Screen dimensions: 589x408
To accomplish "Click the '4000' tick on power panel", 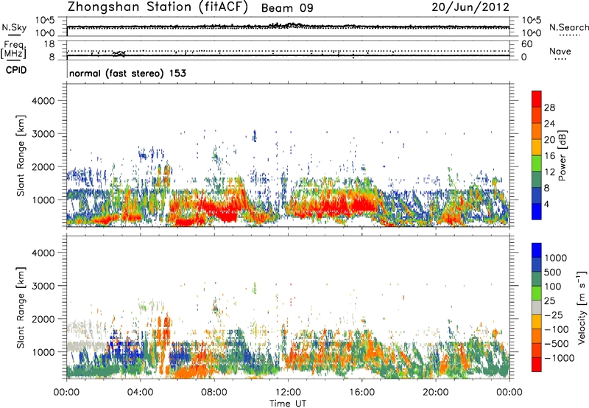I will (43, 101).
